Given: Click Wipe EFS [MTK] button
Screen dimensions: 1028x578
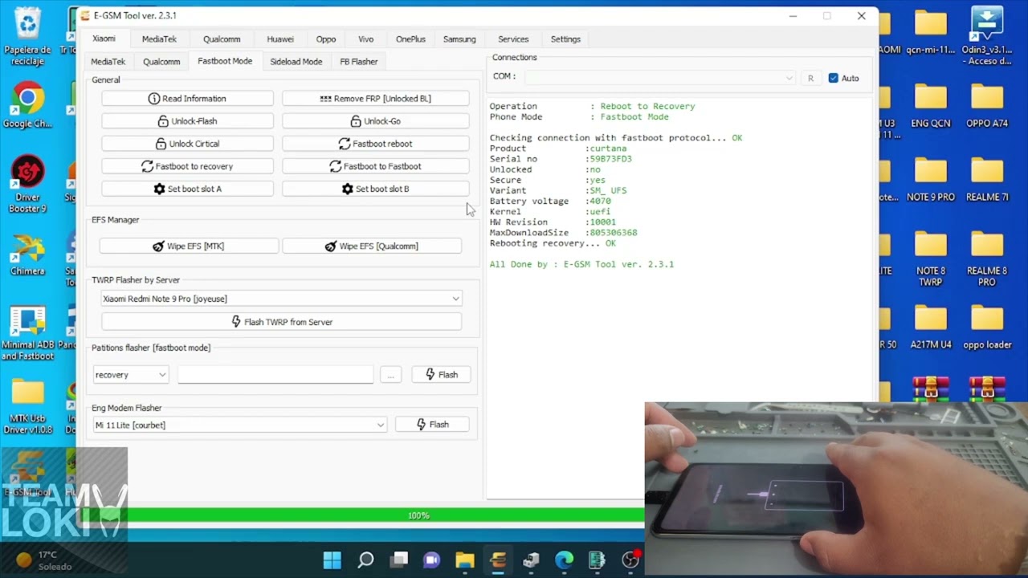Looking at the screenshot, I should pyautogui.click(x=189, y=246).
